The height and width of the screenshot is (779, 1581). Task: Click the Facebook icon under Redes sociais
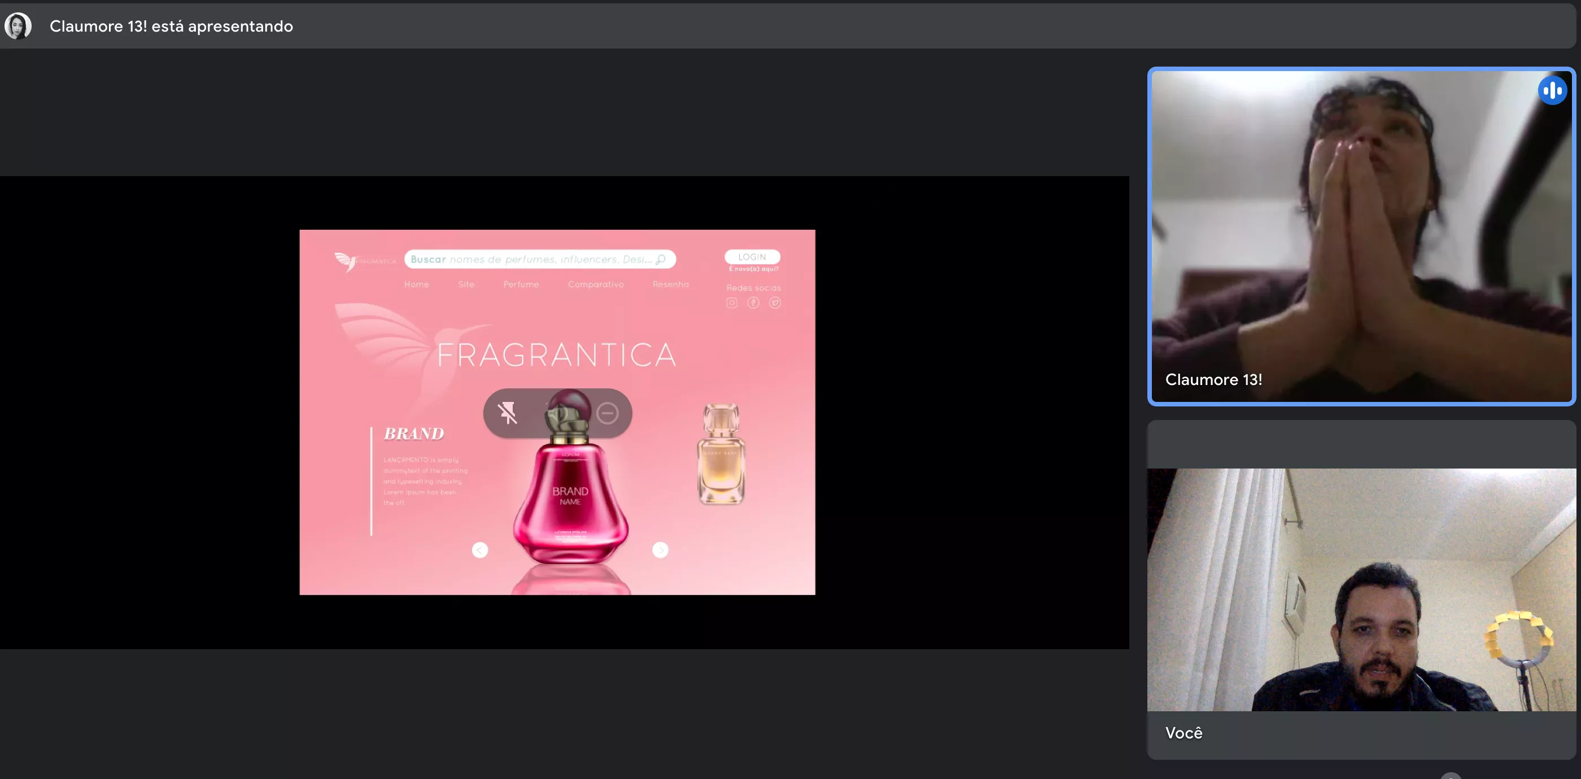(753, 303)
